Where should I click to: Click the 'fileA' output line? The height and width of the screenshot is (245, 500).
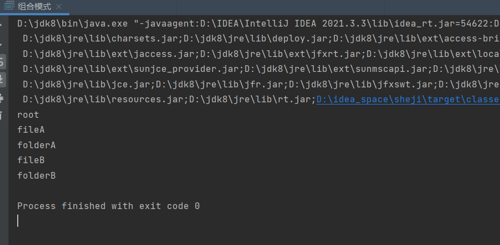tap(31, 130)
